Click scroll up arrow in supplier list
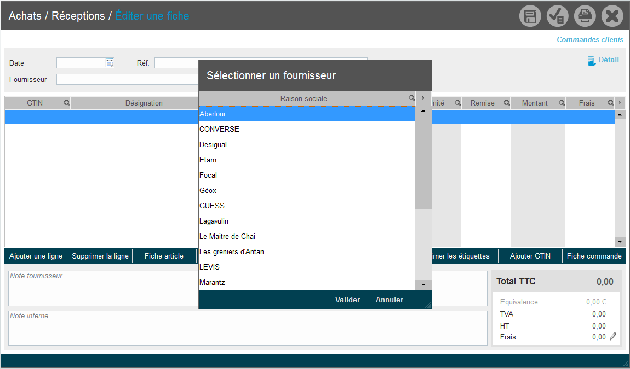 click(x=423, y=110)
